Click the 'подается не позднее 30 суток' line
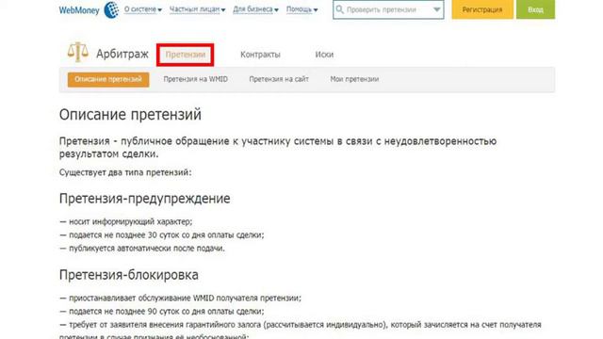603x339 pixels. coord(162,234)
